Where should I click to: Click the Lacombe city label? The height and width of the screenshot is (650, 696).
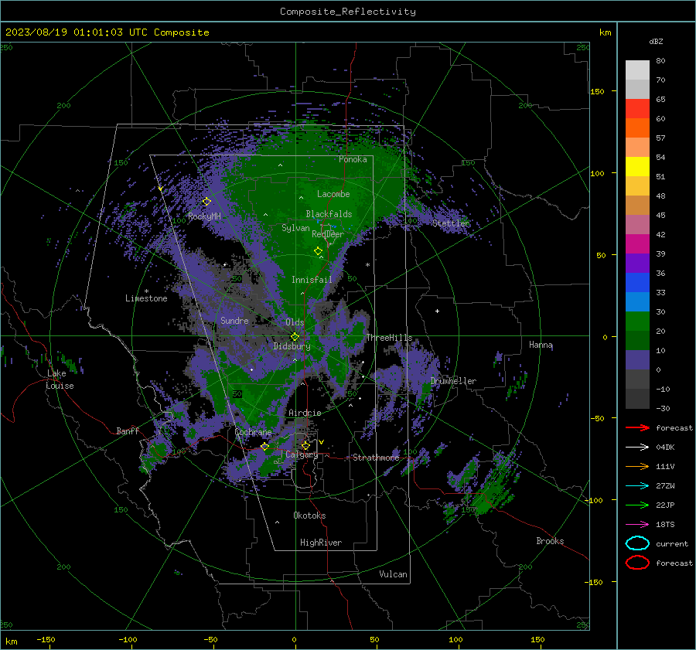333,194
